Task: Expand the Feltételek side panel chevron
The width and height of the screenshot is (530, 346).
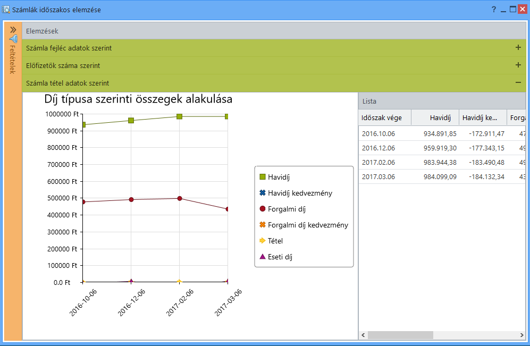Action: pos(13,30)
